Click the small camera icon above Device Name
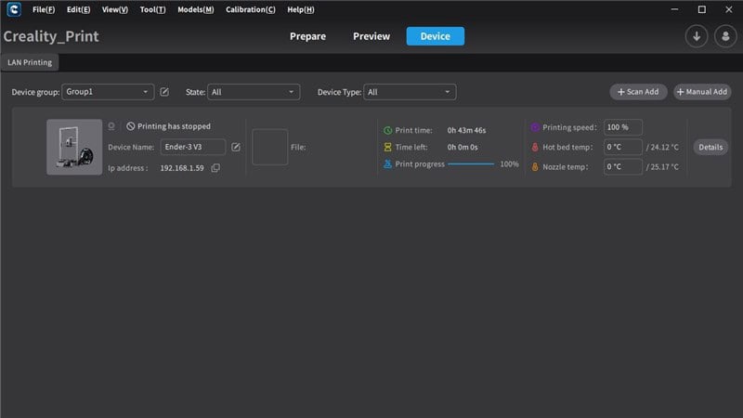Screen dimensions: 743x418 tap(111, 126)
